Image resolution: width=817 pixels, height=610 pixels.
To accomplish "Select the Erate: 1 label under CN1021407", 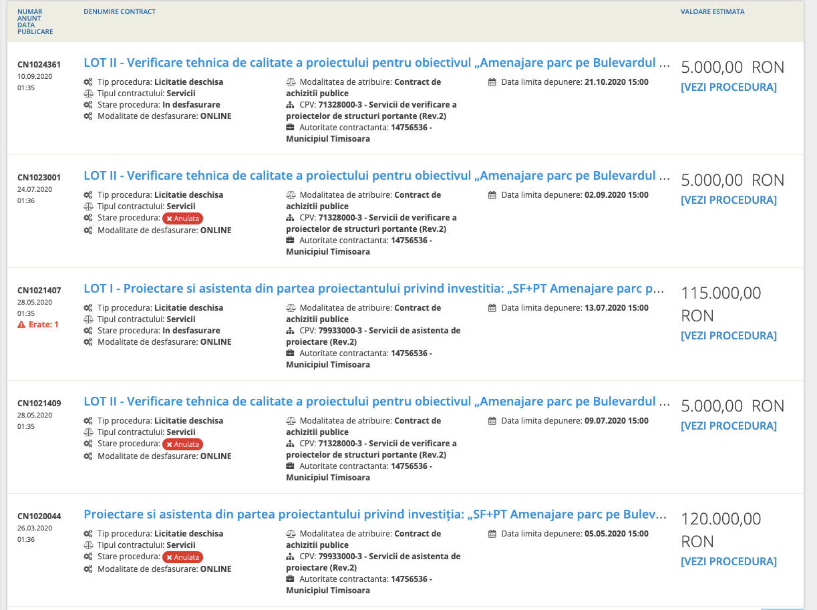I will tap(43, 325).
